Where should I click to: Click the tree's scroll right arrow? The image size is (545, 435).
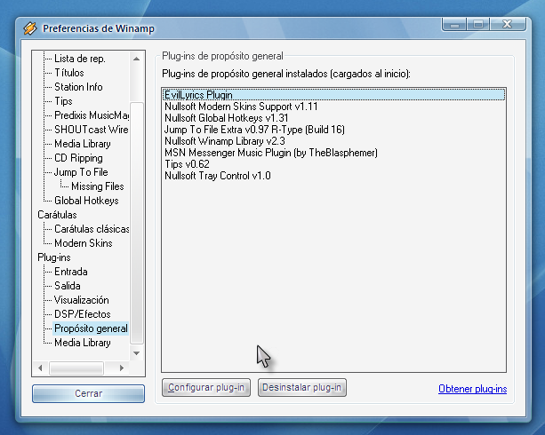(x=122, y=368)
